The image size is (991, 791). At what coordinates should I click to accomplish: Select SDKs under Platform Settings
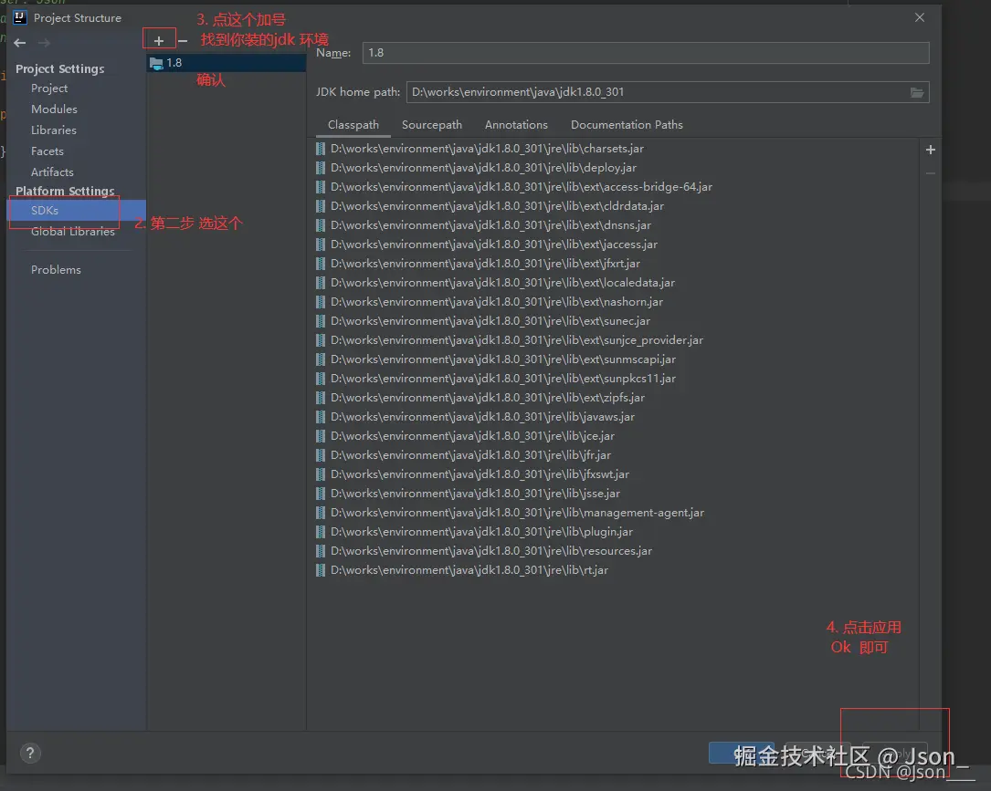(x=77, y=210)
